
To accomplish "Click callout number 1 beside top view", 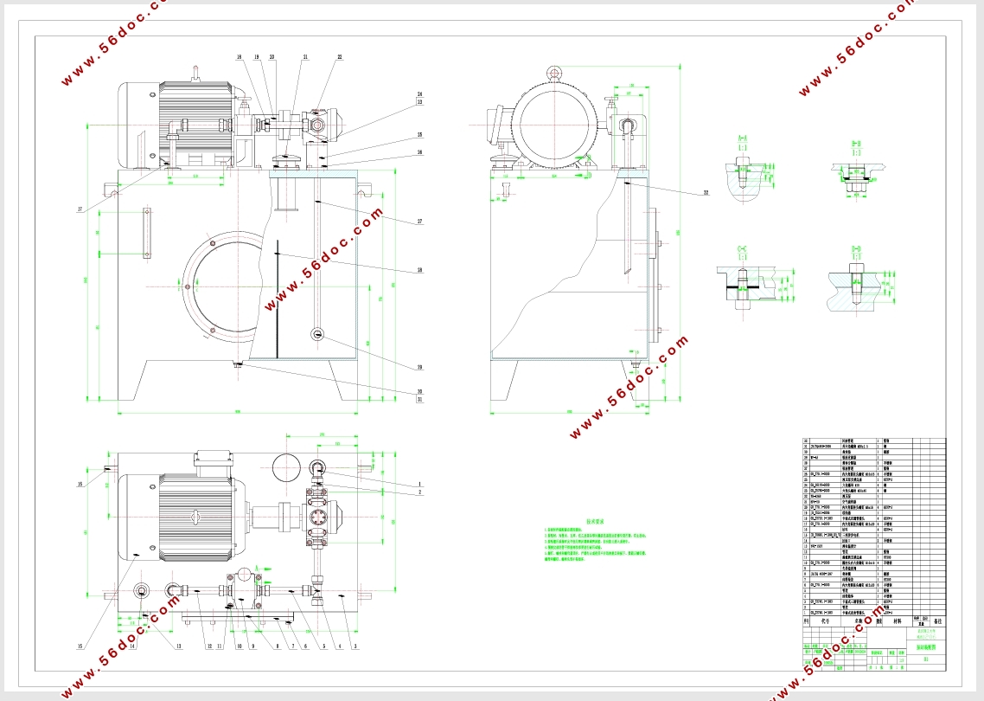I will click(420, 485).
